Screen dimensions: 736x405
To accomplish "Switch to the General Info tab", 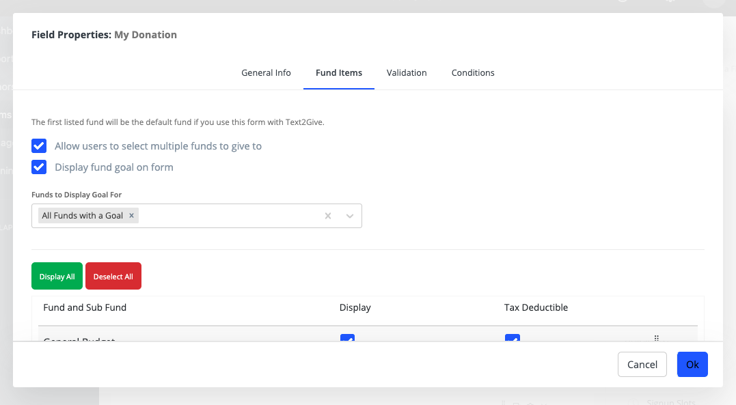I will (266, 73).
